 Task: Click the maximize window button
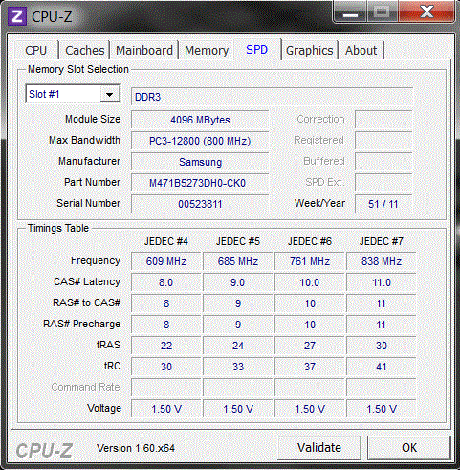(x=383, y=12)
